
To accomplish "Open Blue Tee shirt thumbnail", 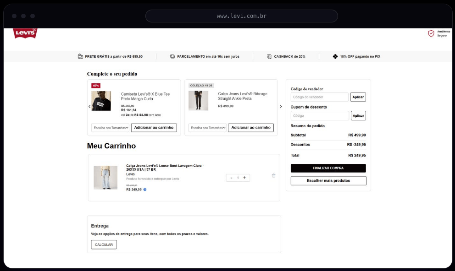I will click(101, 101).
